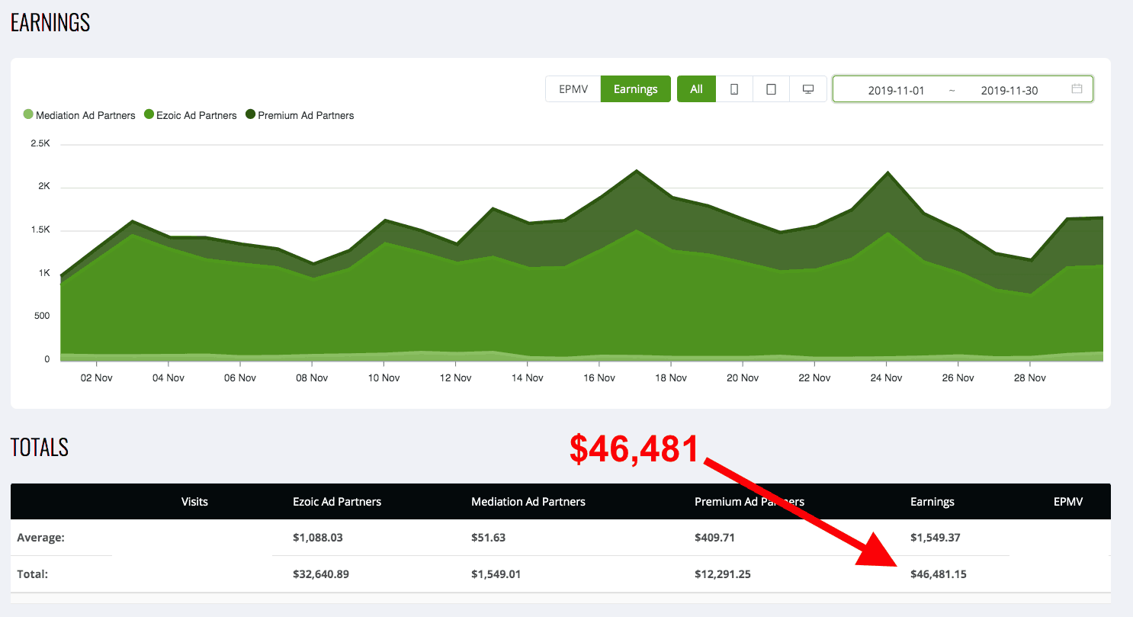Select the average value $409.71
This screenshot has width=1133, height=617.
pyautogui.click(x=716, y=538)
